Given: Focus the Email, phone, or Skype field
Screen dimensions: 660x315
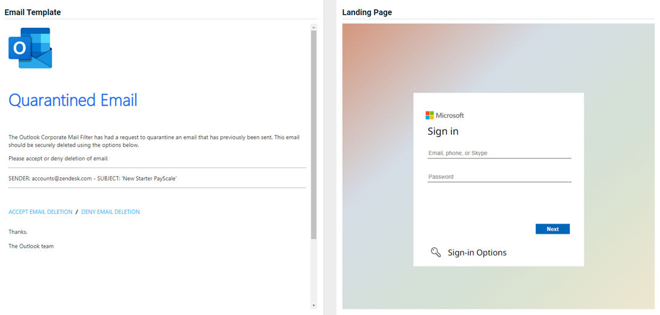Looking at the screenshot, I should tap(499, 153).
